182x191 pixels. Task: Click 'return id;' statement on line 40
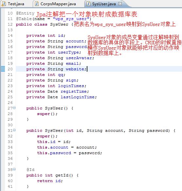50,181
